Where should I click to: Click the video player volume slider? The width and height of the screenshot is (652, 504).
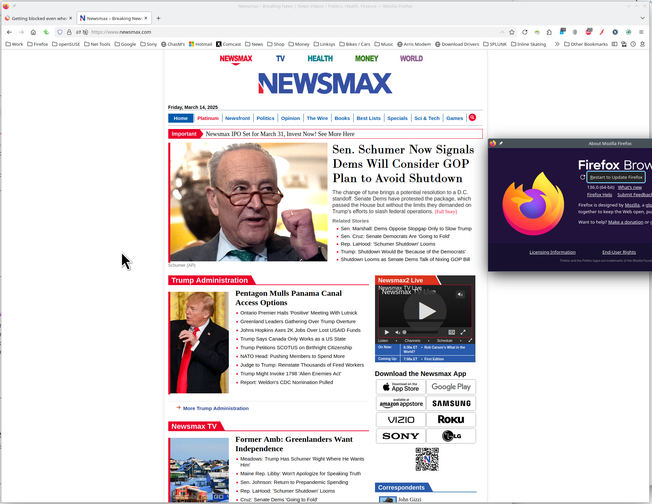pos(421,332)
